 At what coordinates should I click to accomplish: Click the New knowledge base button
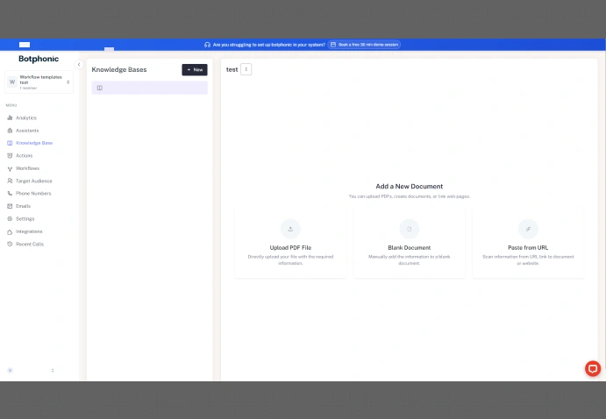pyautogui.click(x=195, y=69)
